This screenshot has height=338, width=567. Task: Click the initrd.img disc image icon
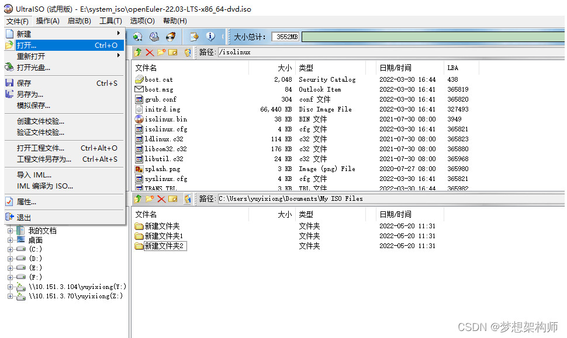click(x=139, y=109)
